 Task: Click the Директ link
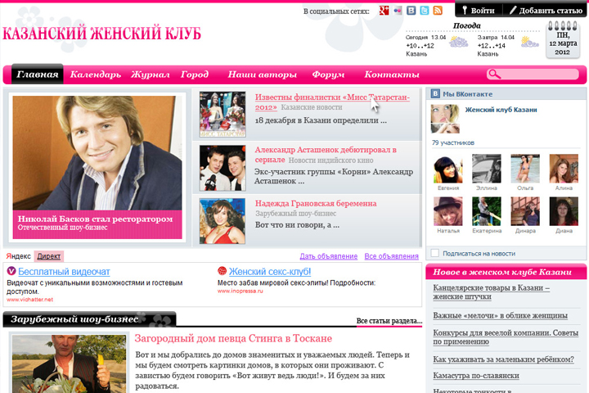(49, 256)
